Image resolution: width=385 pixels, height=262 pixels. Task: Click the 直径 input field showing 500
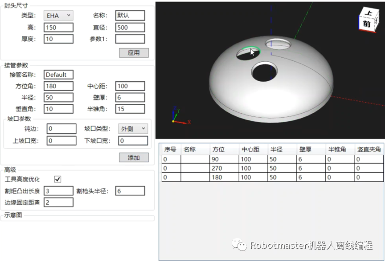pos(130,28)
